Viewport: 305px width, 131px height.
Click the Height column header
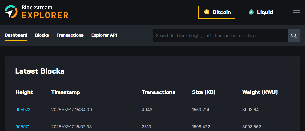pos(24,92)
